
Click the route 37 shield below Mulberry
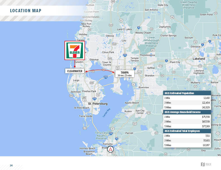pos(195,86)
